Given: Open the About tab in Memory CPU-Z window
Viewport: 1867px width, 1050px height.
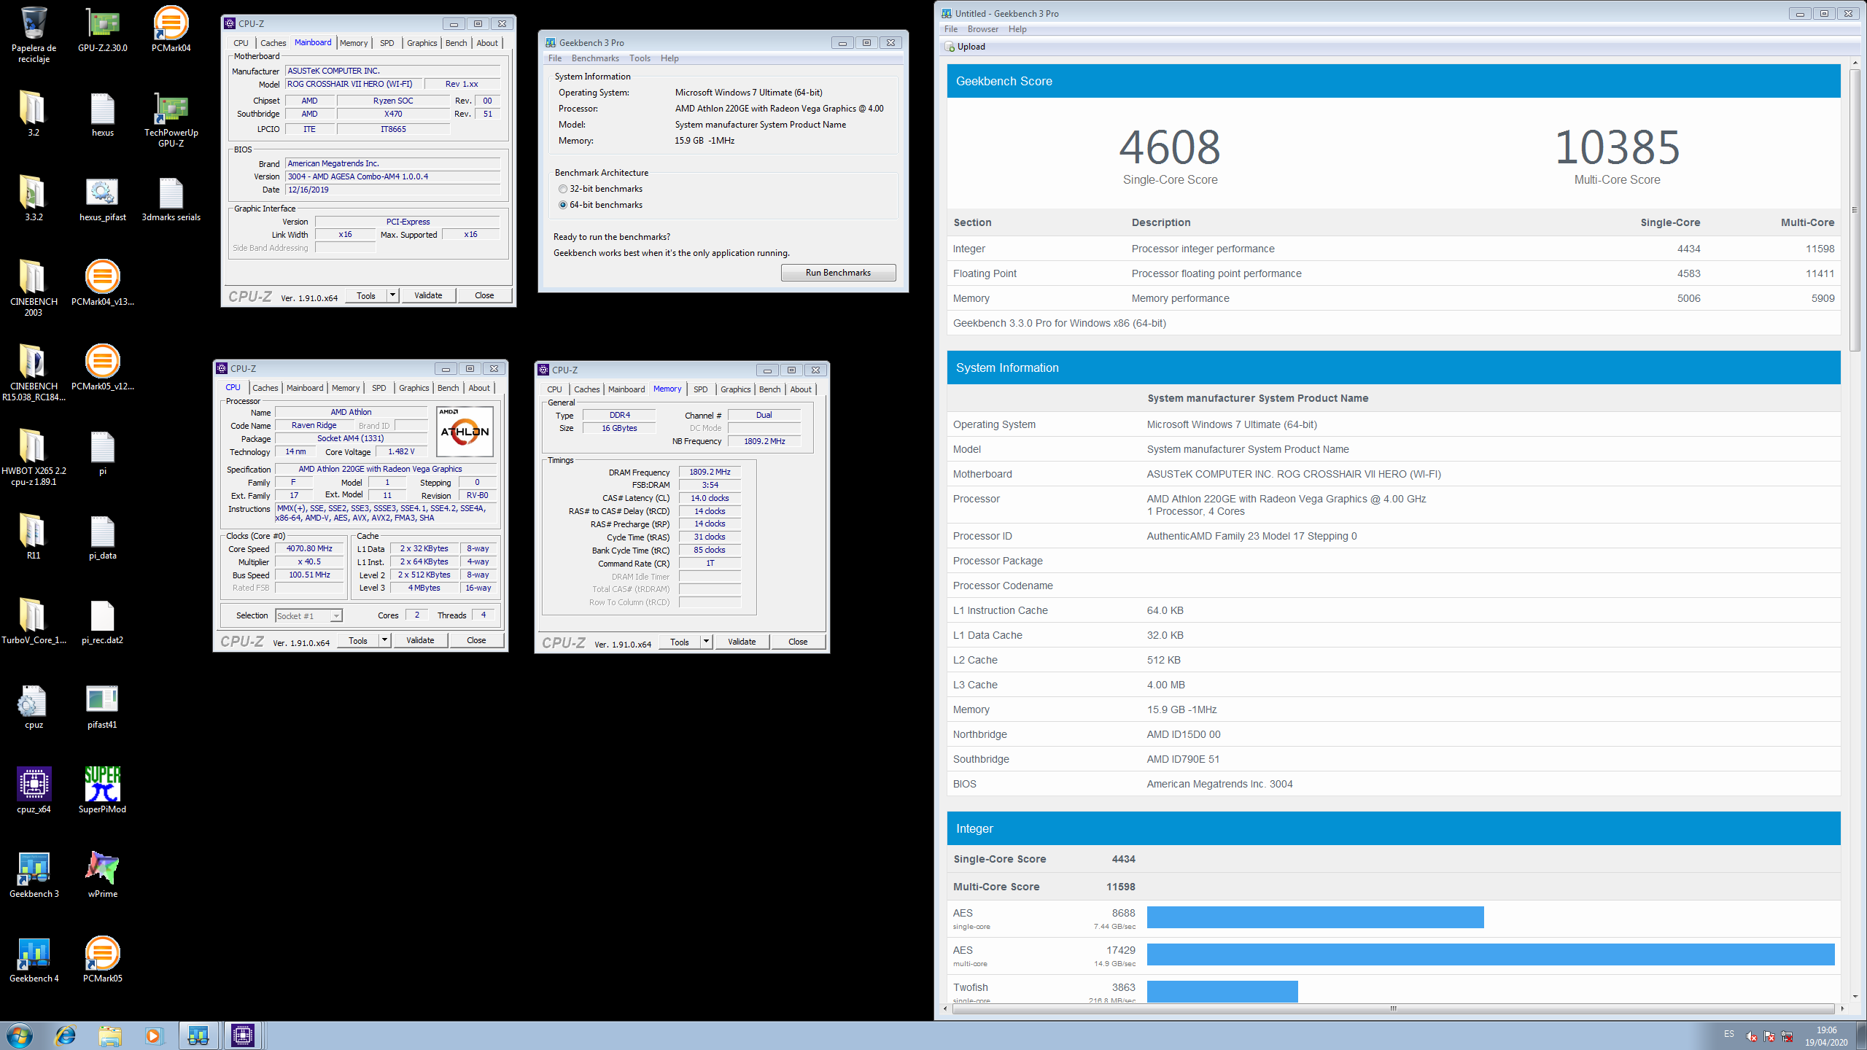Looking at the screenshot, I should pyautogui.click(x=801, y=389).
